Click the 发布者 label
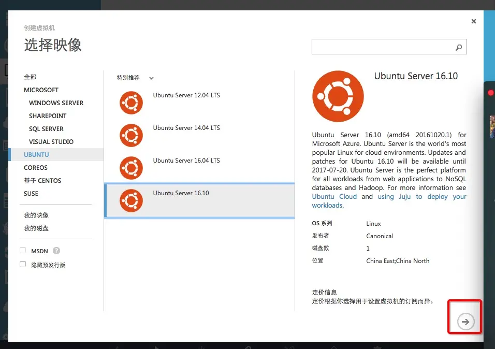495x349 pixels. tap(321, 236)
